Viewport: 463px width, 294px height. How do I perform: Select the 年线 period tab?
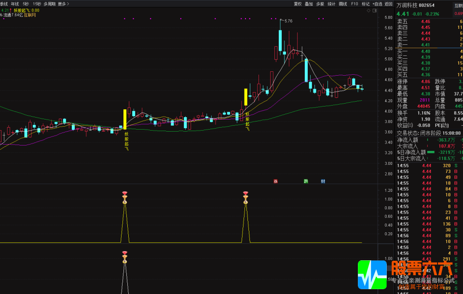[15, 4]
